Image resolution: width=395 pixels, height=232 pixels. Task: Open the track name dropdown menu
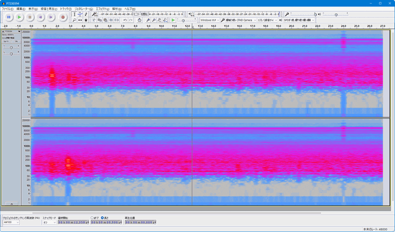pos(13,32)
